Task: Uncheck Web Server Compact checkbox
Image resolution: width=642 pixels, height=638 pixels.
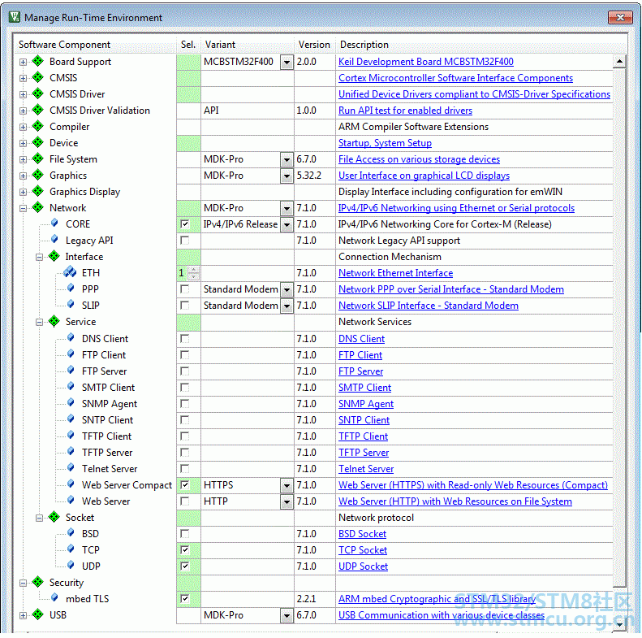Action: click(x=185, y=485)
